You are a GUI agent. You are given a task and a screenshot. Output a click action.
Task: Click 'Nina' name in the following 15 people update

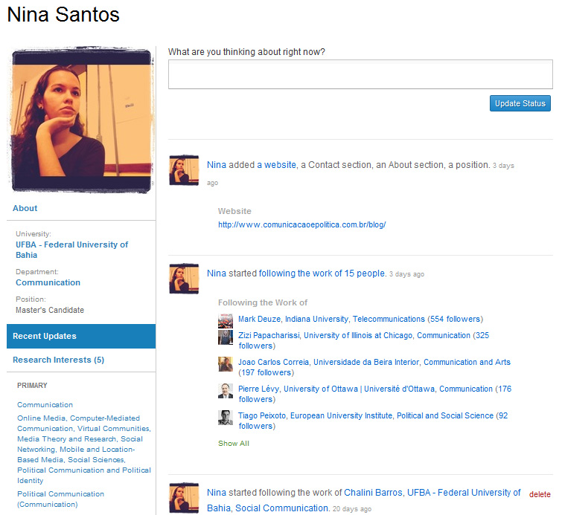point(217,273)
